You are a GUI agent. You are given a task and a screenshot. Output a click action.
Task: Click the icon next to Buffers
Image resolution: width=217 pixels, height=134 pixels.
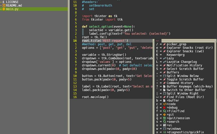165,72
